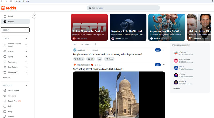This screenshot has width=214, height=118.
Task: Click the Q&As speech bubble icon
Action: (5, 57)
